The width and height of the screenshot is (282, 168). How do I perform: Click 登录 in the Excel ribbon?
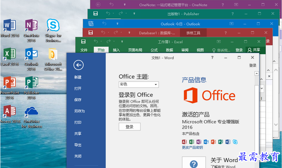point(239,50)
